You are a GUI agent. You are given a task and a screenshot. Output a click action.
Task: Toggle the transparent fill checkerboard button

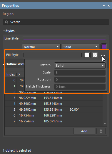(95, 55)
